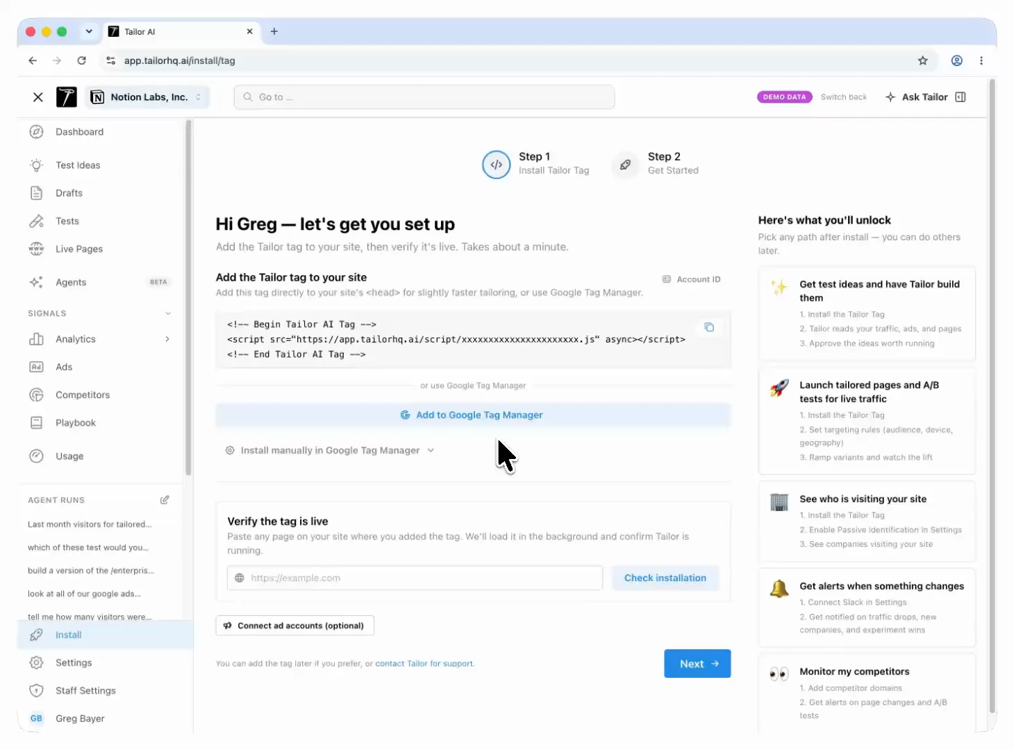Click the Tailor logo icon
Viewport: 1014px width, 750px height.
click(67, 97)
